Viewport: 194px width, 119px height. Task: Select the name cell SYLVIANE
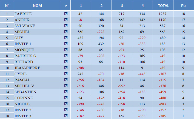tap(37, 26)
